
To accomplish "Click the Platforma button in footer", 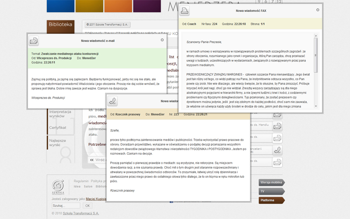I will pyautogui.click(x=271, y=200).
